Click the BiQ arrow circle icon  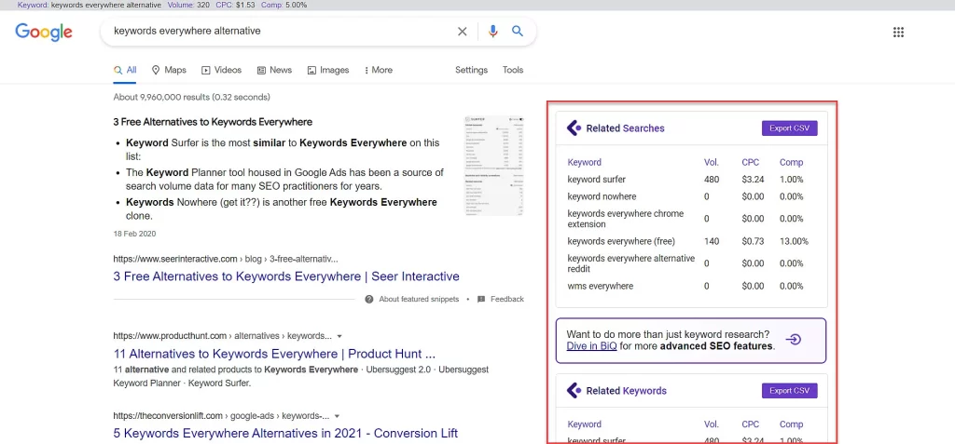(x=794, y=340)
